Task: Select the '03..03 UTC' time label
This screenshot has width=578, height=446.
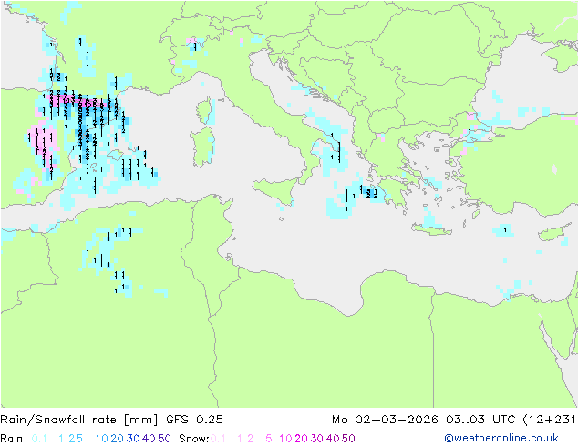Action: pos(480,420)
